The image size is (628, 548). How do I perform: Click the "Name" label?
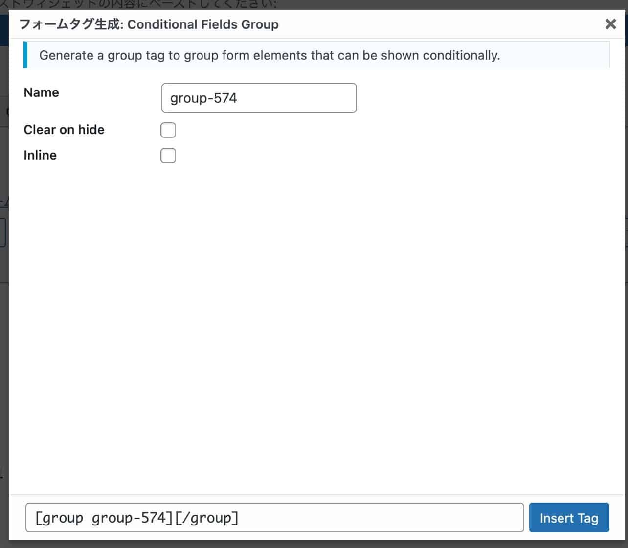[x=41, y=92]
